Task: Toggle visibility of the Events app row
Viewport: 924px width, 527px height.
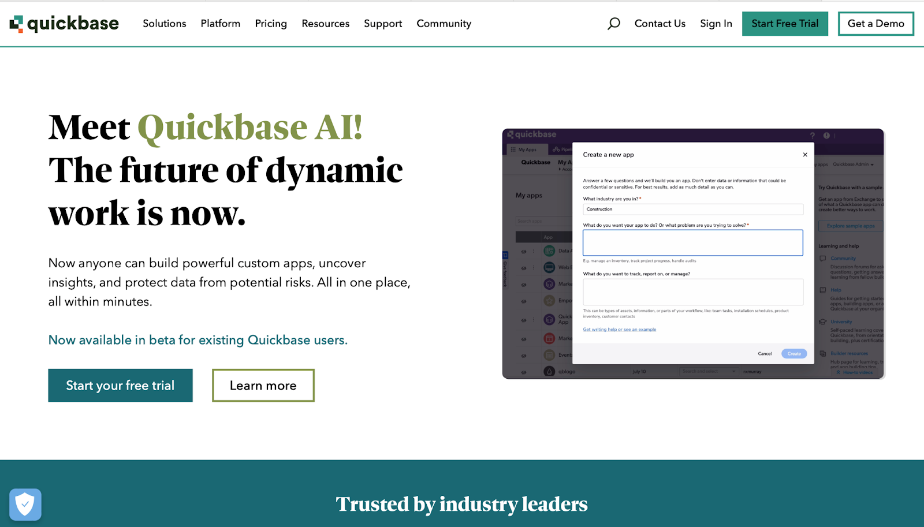Action: pyautogui.click(x=523, y=354)
